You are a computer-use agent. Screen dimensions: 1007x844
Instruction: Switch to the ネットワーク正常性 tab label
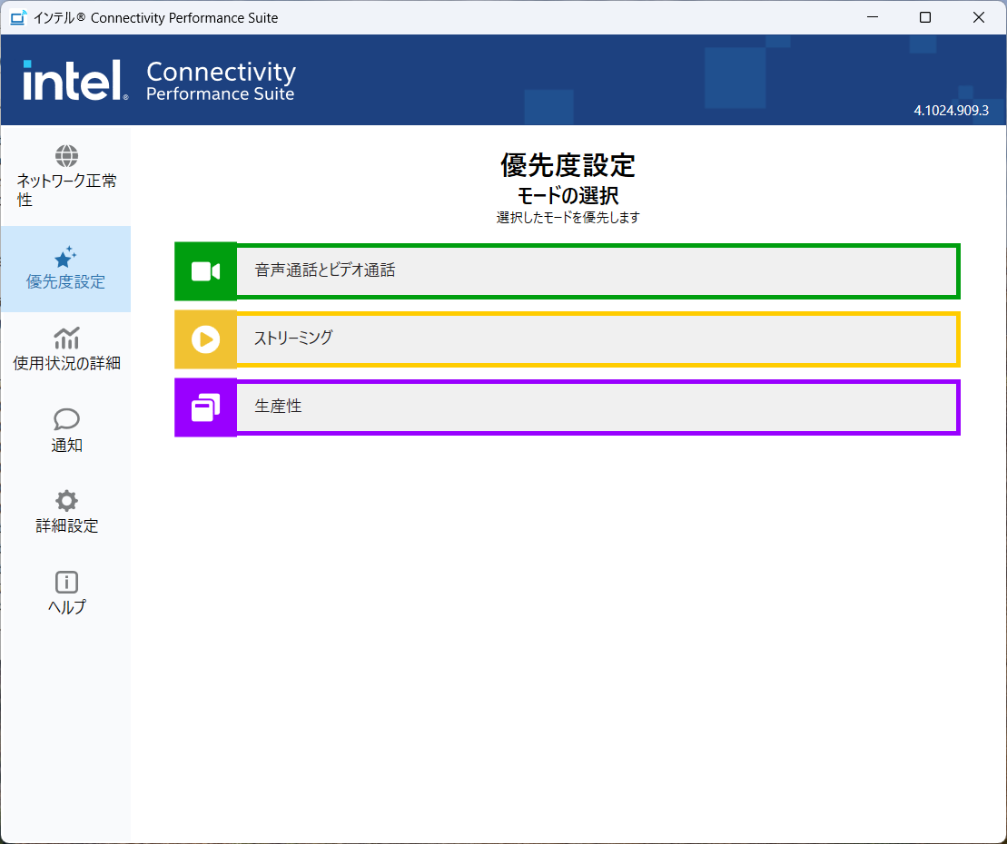[66, 190]
